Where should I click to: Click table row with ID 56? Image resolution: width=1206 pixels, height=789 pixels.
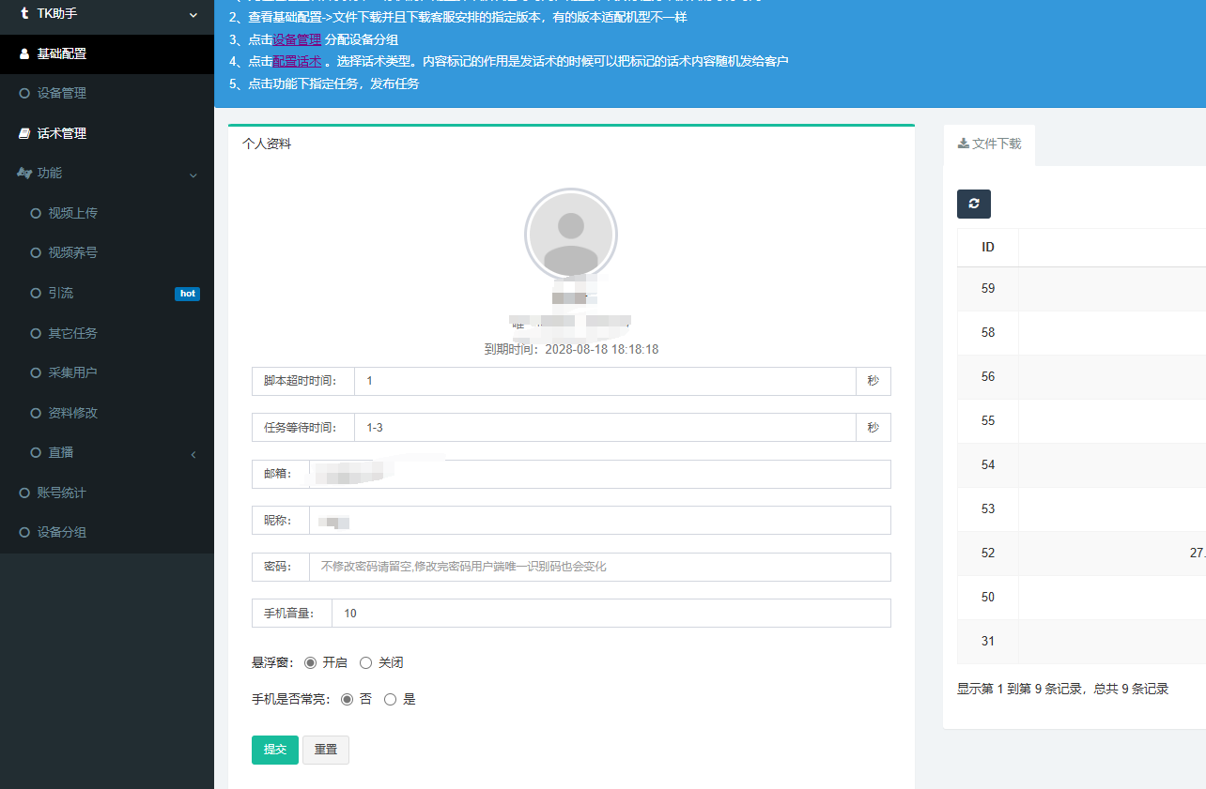tap(1082, 376)
